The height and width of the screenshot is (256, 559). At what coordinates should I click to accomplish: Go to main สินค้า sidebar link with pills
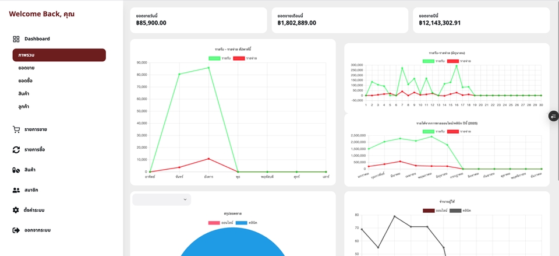click(x=30, y=170)
